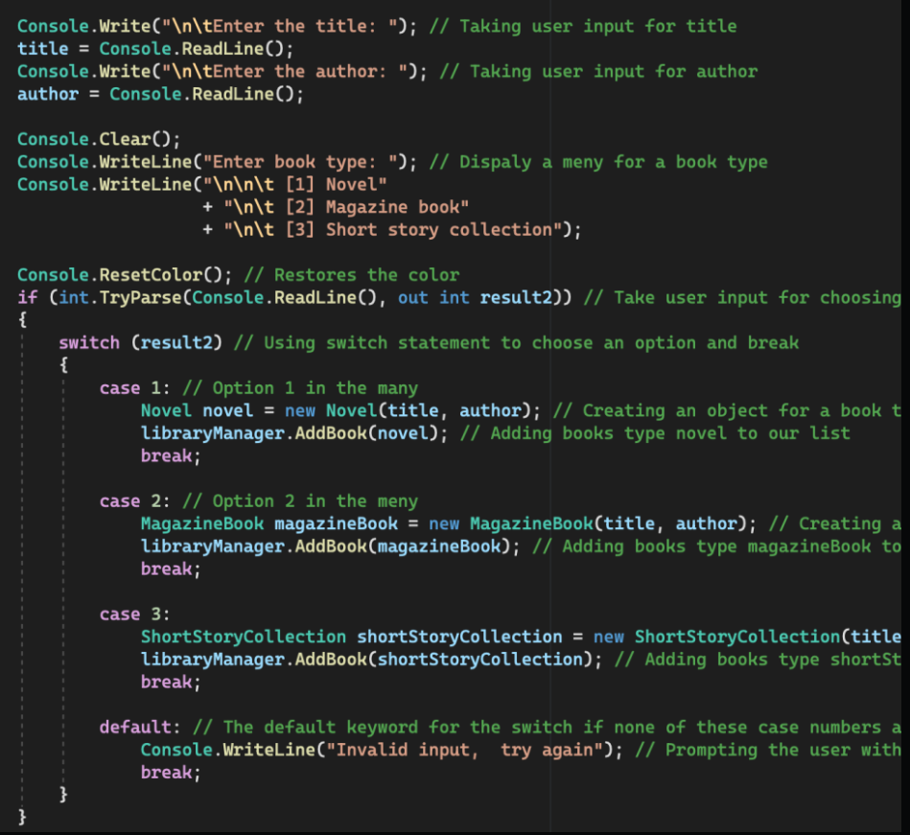Click the "case 1:" label
Viewport: 910px width, 835px height.
(x=134, y=388)
